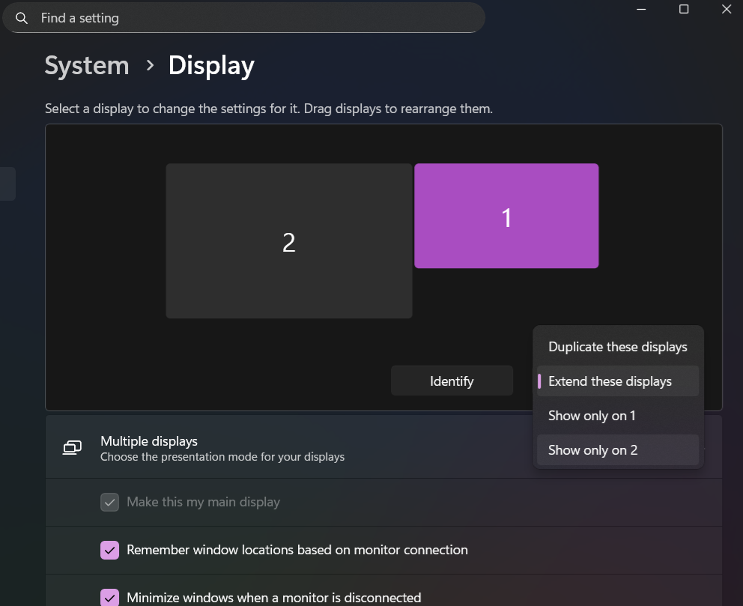Select display 2 in the arrangement
The height and width of the screenshot is (606, 743).
[x=288, y=241]
